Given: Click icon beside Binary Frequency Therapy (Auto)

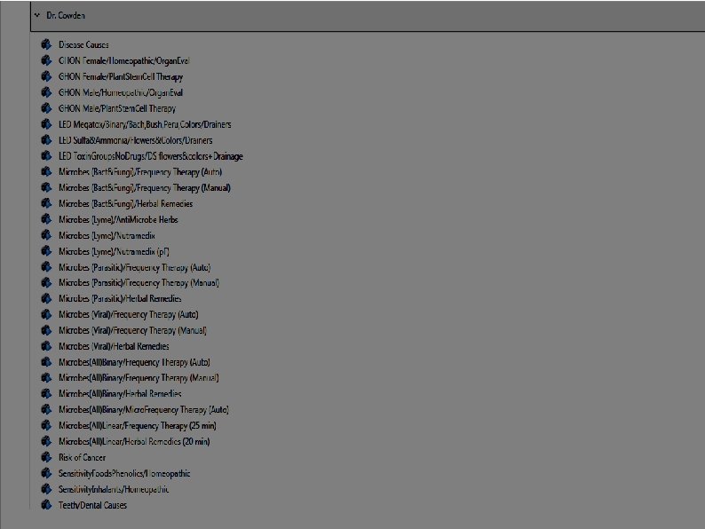Looking at the screenshot, I should 46,362.
